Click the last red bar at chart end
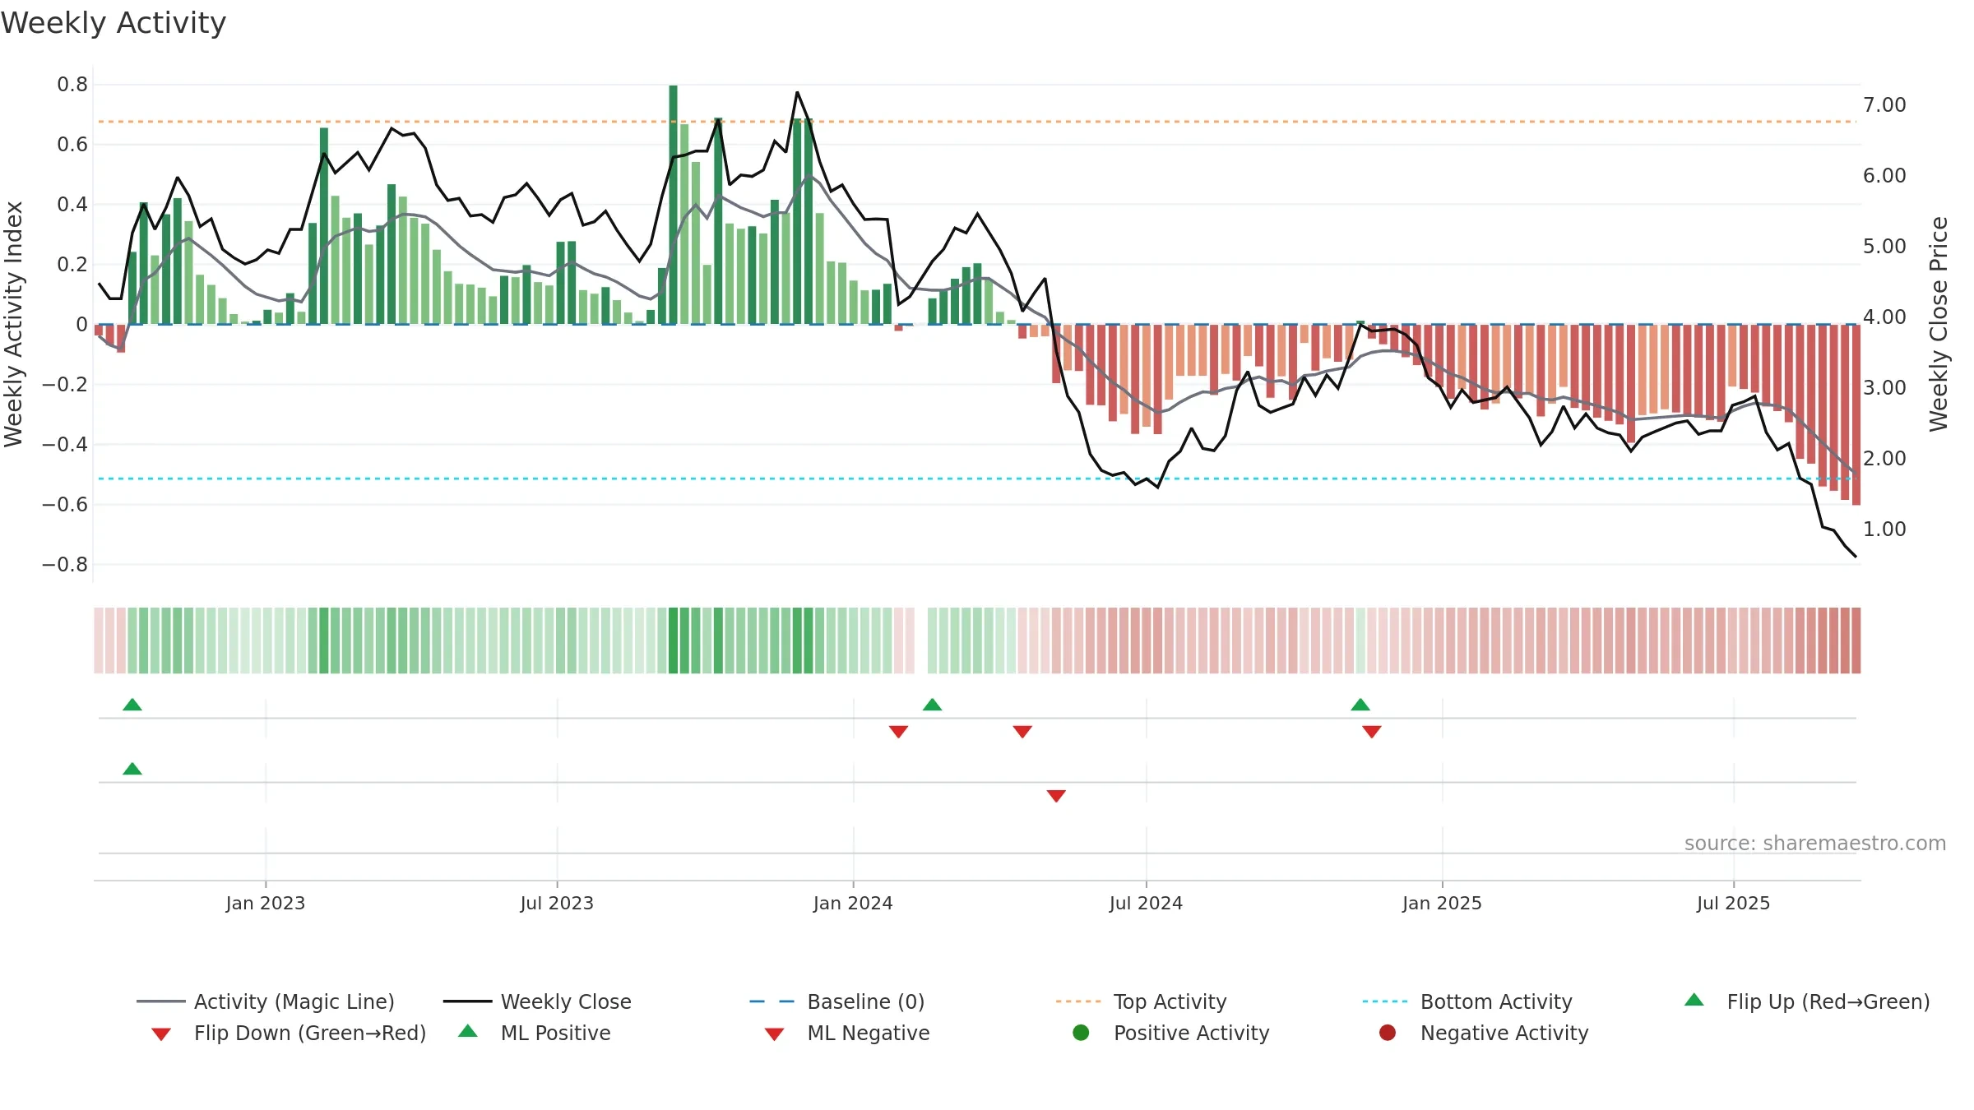 [x=1856, y=414]
